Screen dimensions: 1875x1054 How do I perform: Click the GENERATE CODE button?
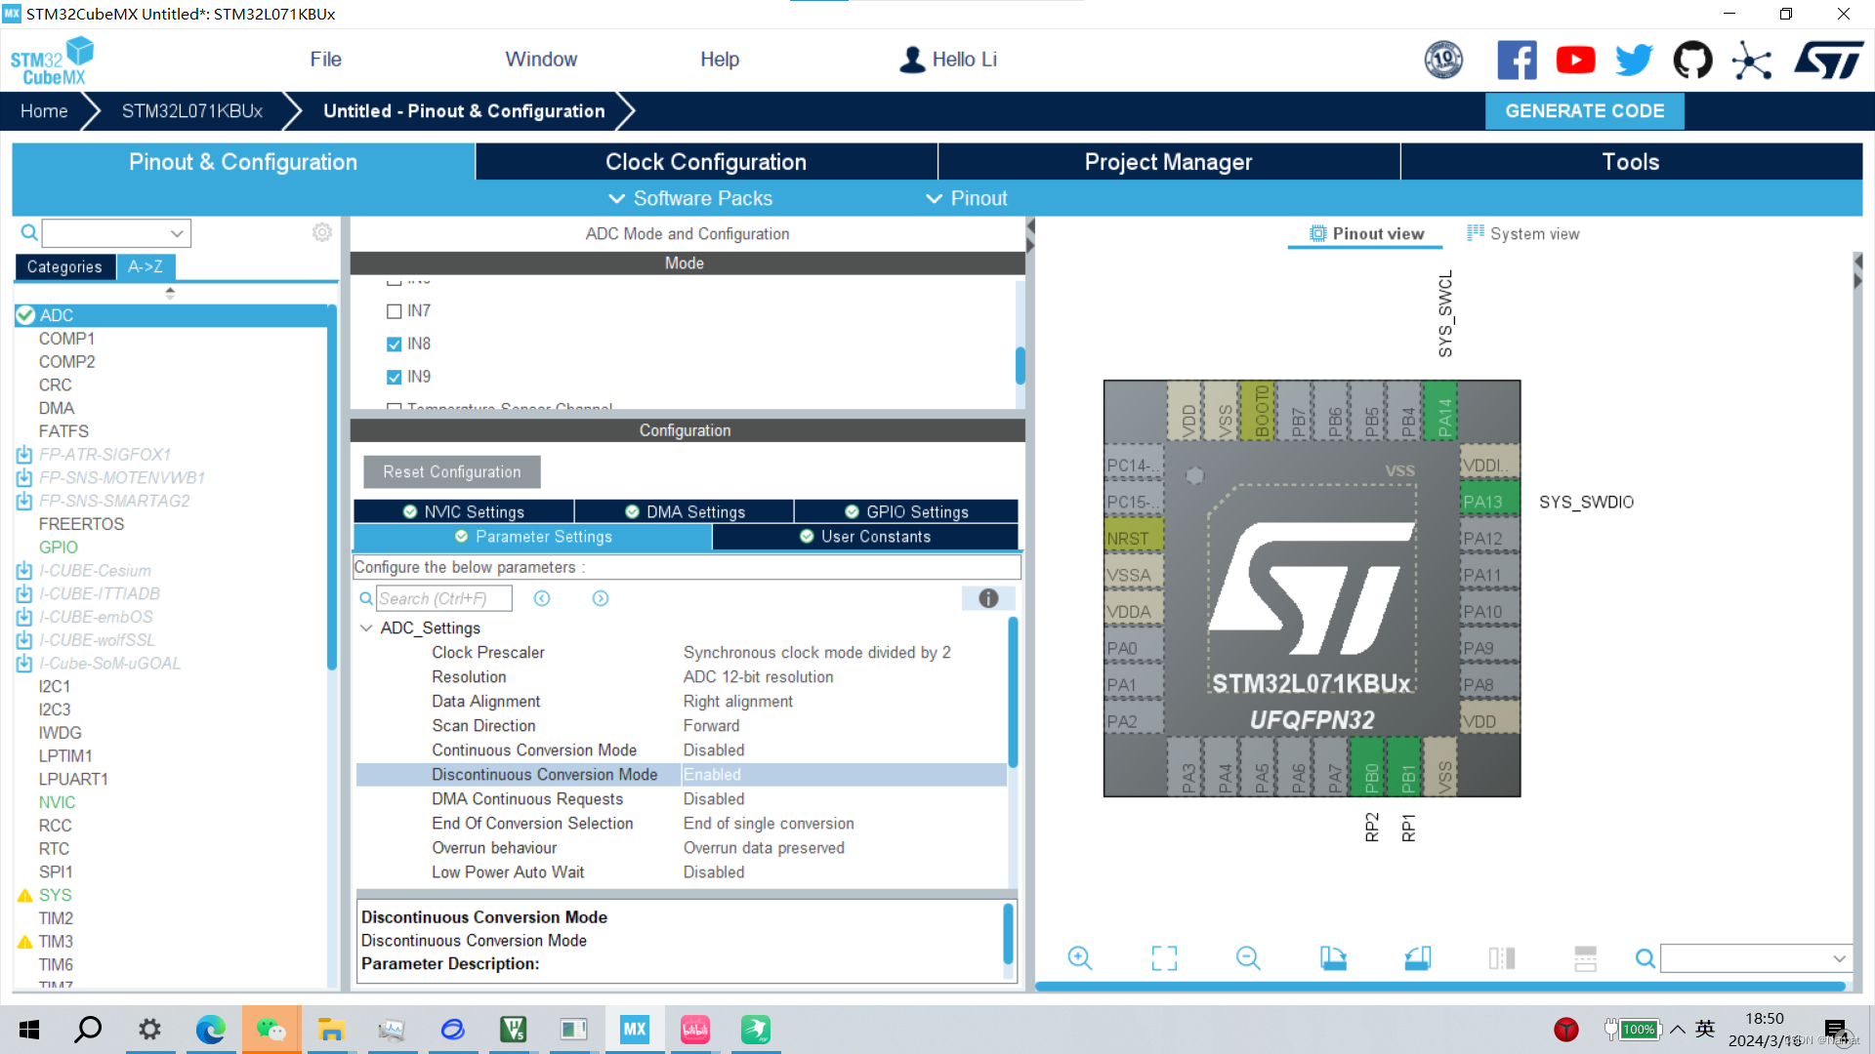click(1584, 111)
